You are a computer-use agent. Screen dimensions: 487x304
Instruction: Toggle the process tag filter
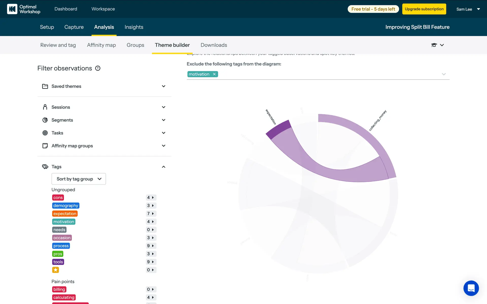(61, 246)
